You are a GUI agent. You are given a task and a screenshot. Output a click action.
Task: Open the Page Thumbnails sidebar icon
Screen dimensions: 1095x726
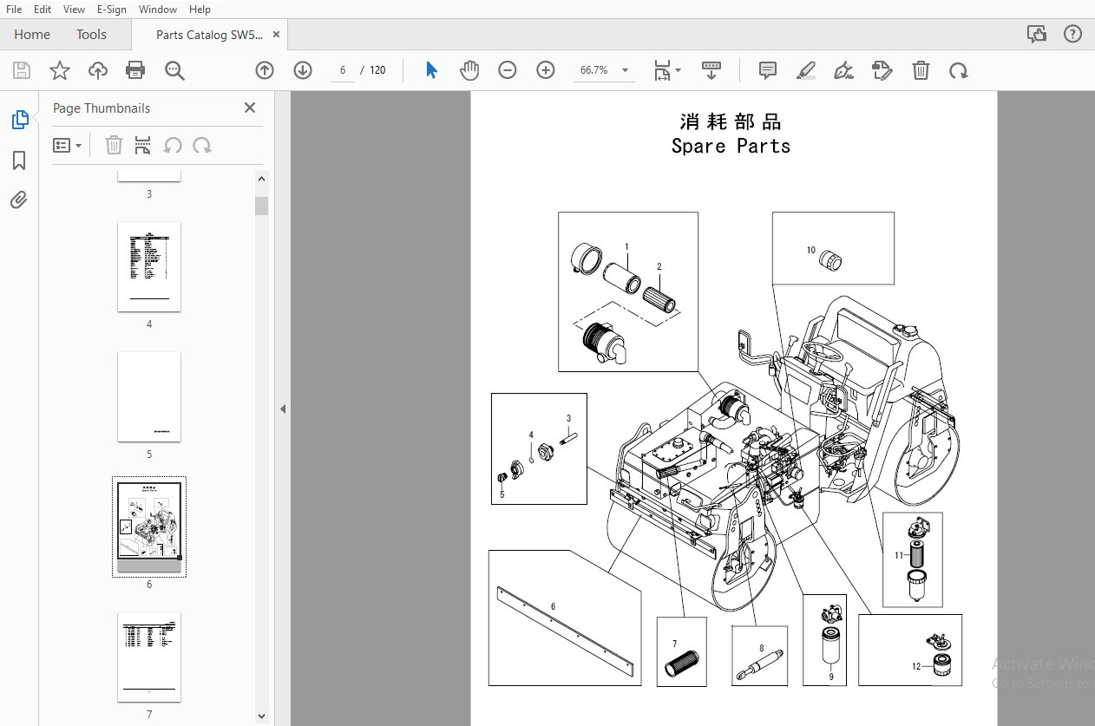(x=19, y=120)
